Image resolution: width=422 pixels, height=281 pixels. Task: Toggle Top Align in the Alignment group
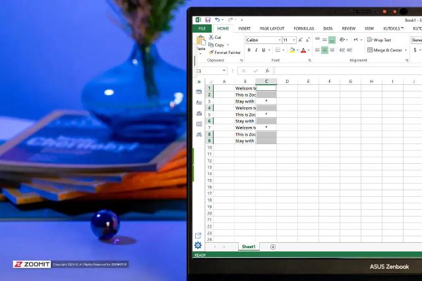[x=318, y=39]
